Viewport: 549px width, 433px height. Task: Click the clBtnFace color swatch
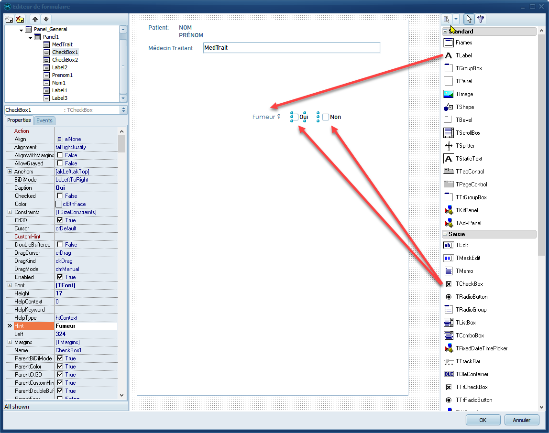pos(59,204)
